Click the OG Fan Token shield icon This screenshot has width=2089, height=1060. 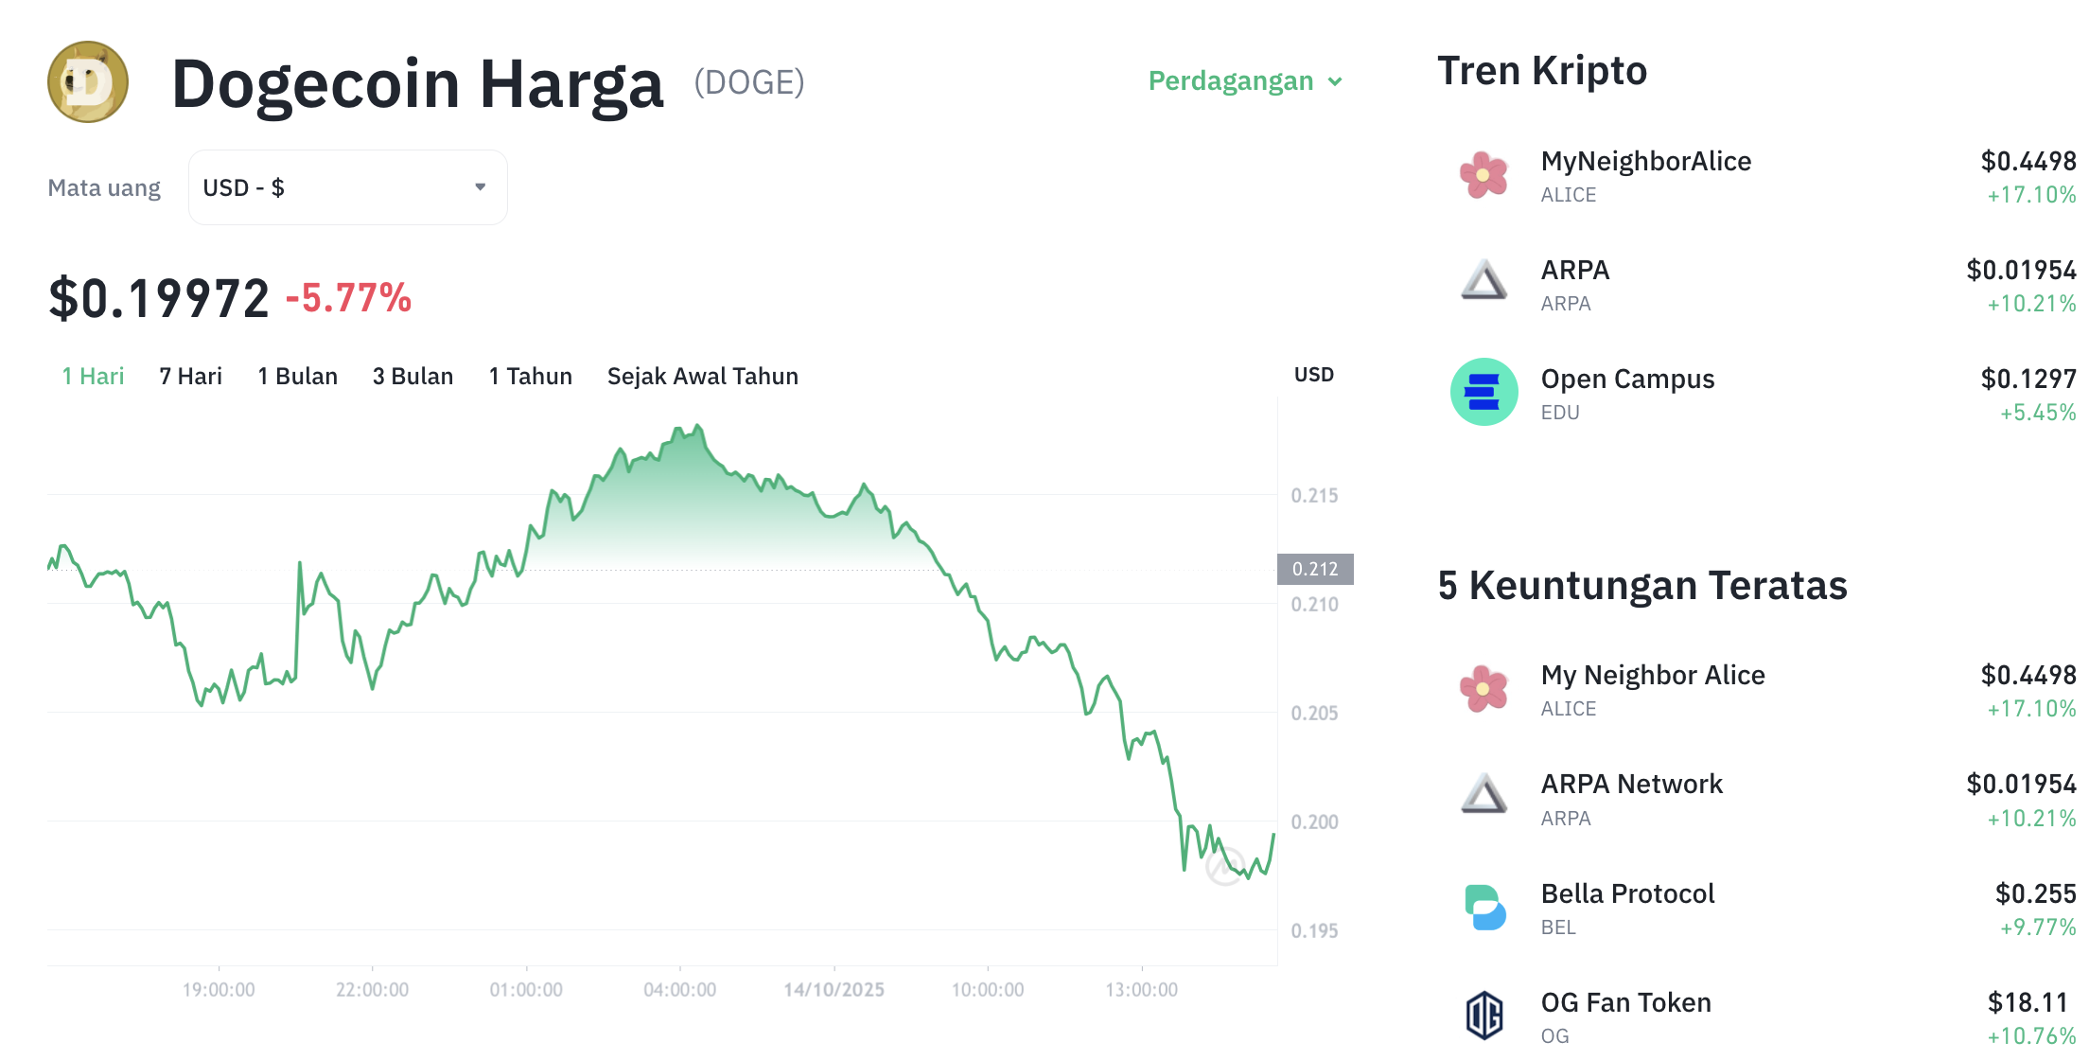pyautogui.click(x=1483, y=1015)
